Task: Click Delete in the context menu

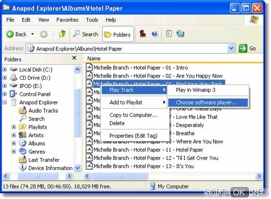Action: [x=117, y=123]
